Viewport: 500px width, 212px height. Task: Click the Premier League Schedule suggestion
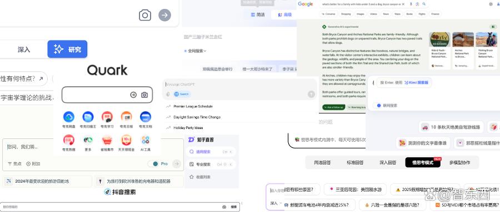coord(193,106)
